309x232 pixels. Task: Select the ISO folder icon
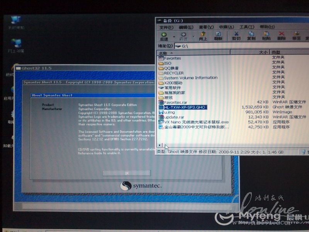pos(161,63)
